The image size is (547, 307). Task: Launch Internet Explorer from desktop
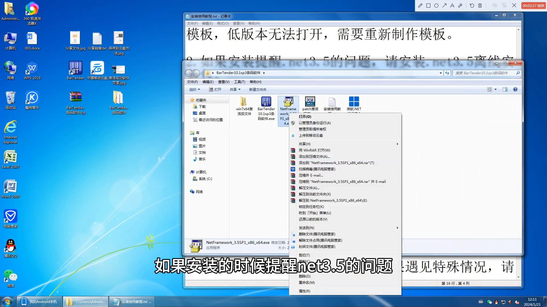click(11, 132)
